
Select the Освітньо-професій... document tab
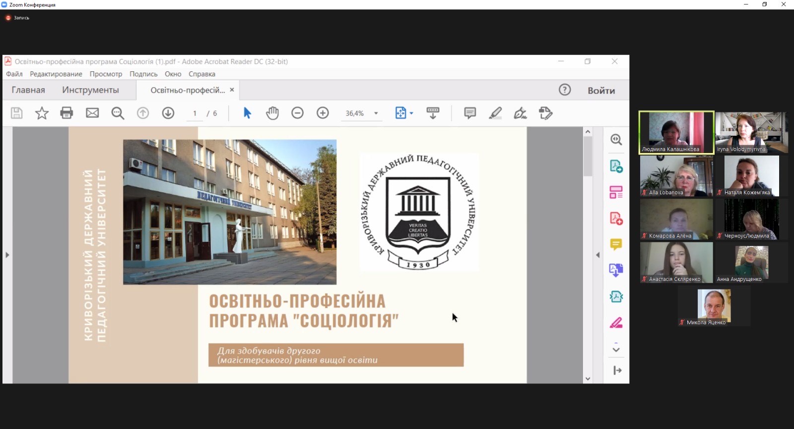tap(188, 90)
